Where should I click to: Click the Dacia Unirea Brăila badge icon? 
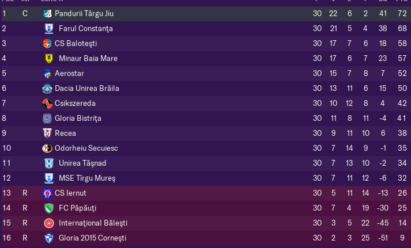pos(47,89)
